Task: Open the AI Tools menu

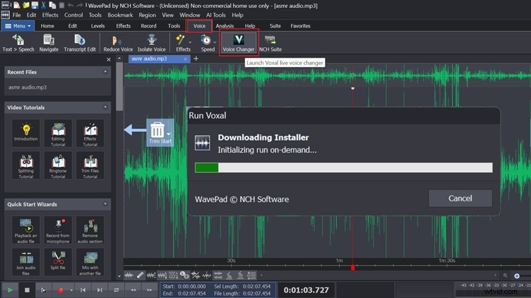Action: tap(216, 15)
